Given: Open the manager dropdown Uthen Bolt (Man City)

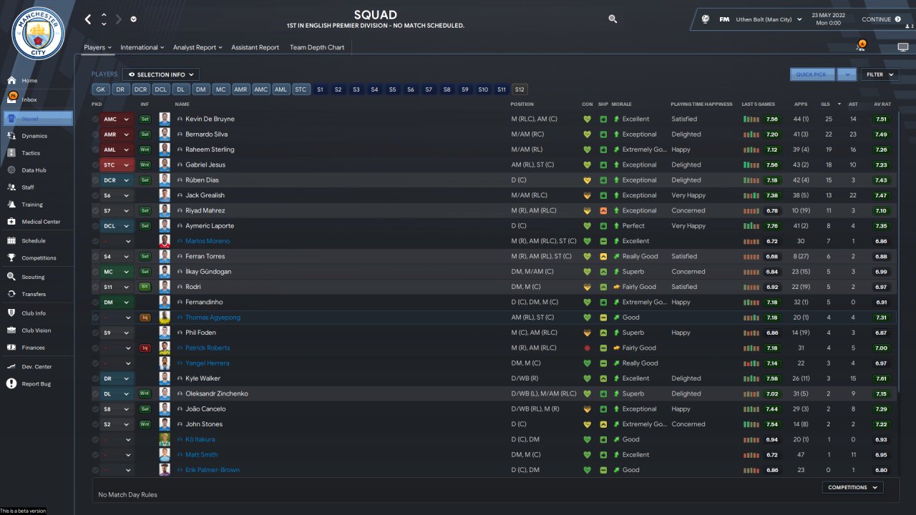Looking at the screenshot, I should click(x=769, y=20).
